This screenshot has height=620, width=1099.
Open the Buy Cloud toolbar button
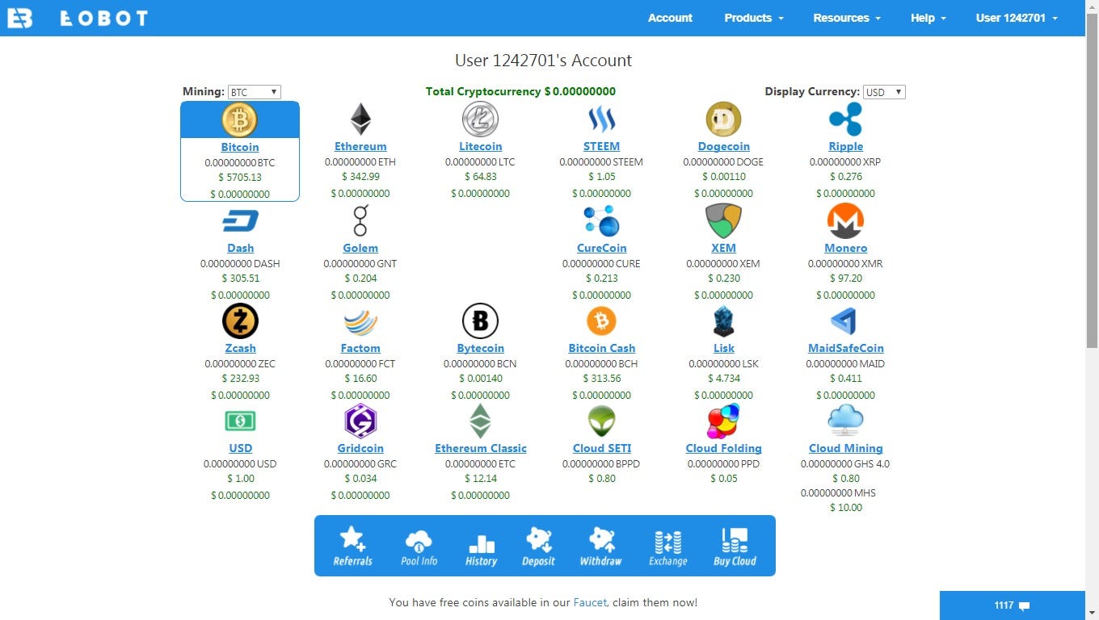pos(735,547)
